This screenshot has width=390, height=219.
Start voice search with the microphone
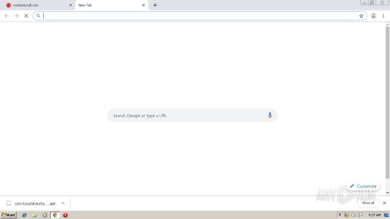(x=270, y=115)
